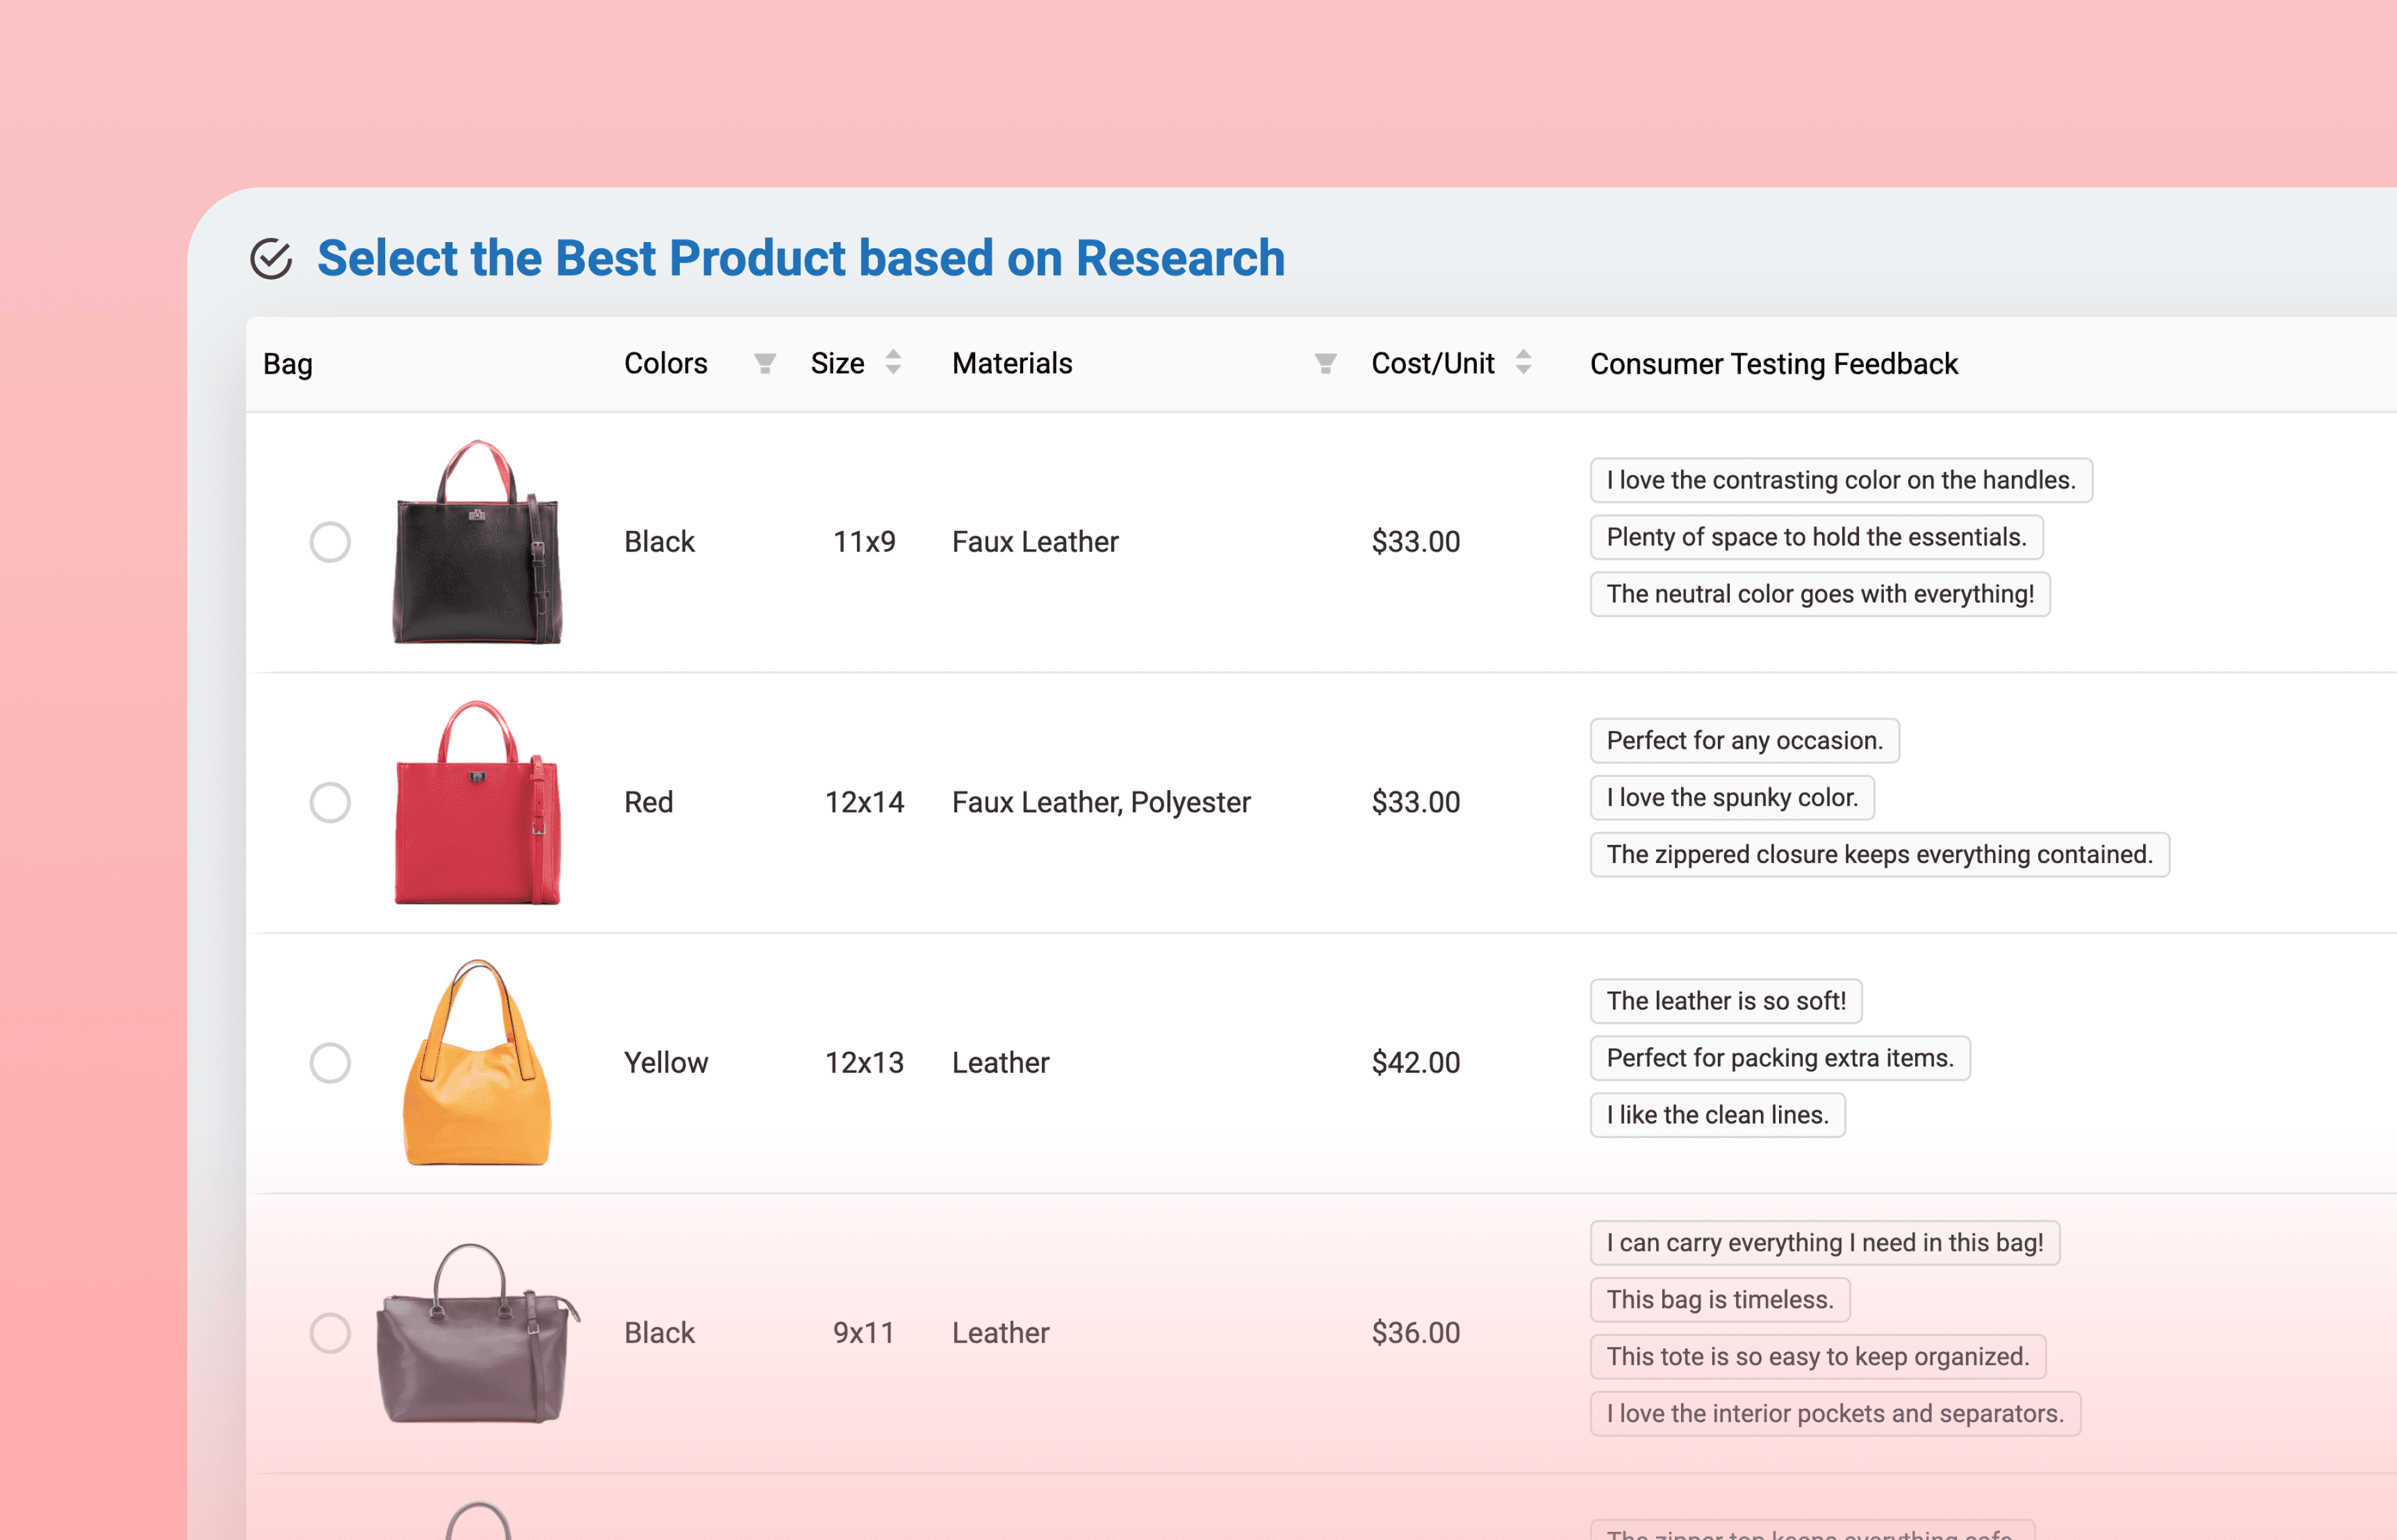Click 'Perfect for any occasion.' feedback tag

[x=1743, y=741]
